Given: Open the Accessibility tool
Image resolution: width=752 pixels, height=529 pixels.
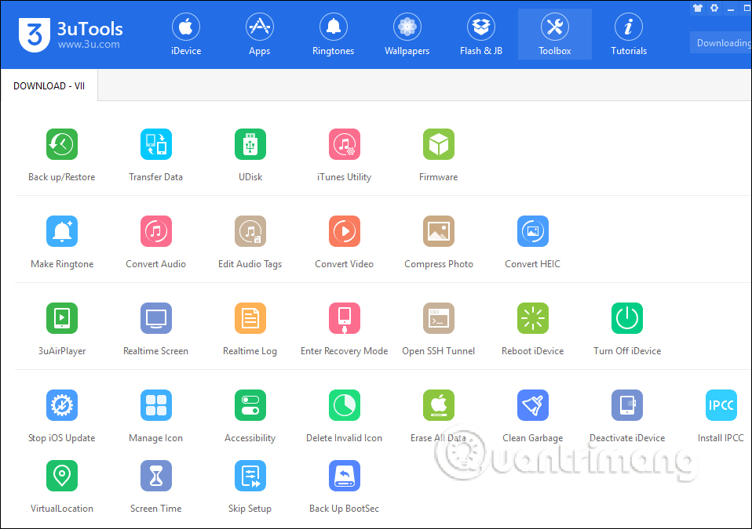Looking at the screenshot, I should [x=250, y=405].
